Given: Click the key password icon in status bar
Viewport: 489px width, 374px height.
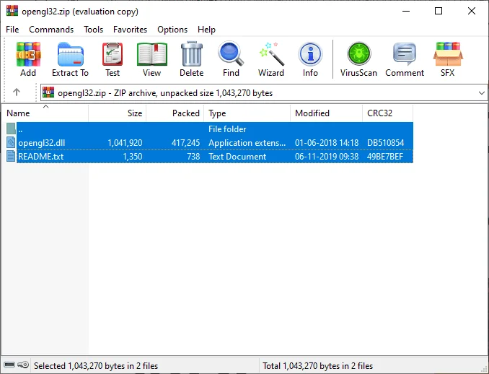Looking at the screenshot, I should (x=23, y=365).
